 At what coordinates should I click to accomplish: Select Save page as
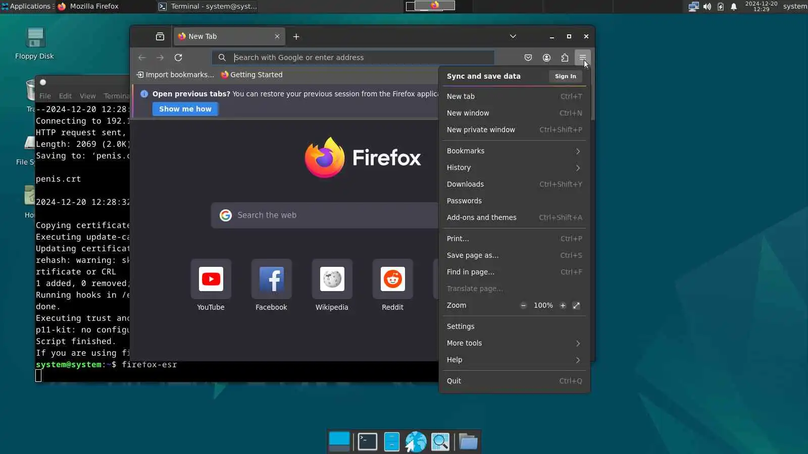point(515,255)
